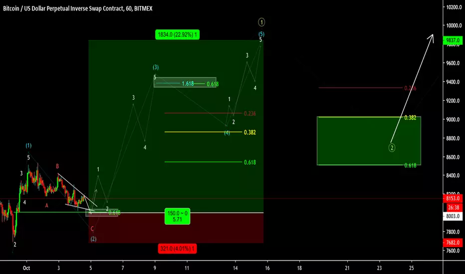Click the red 8153.0 current price tag
The width and height of the screenshot is (465, 274).
click(x=453, y=198)
